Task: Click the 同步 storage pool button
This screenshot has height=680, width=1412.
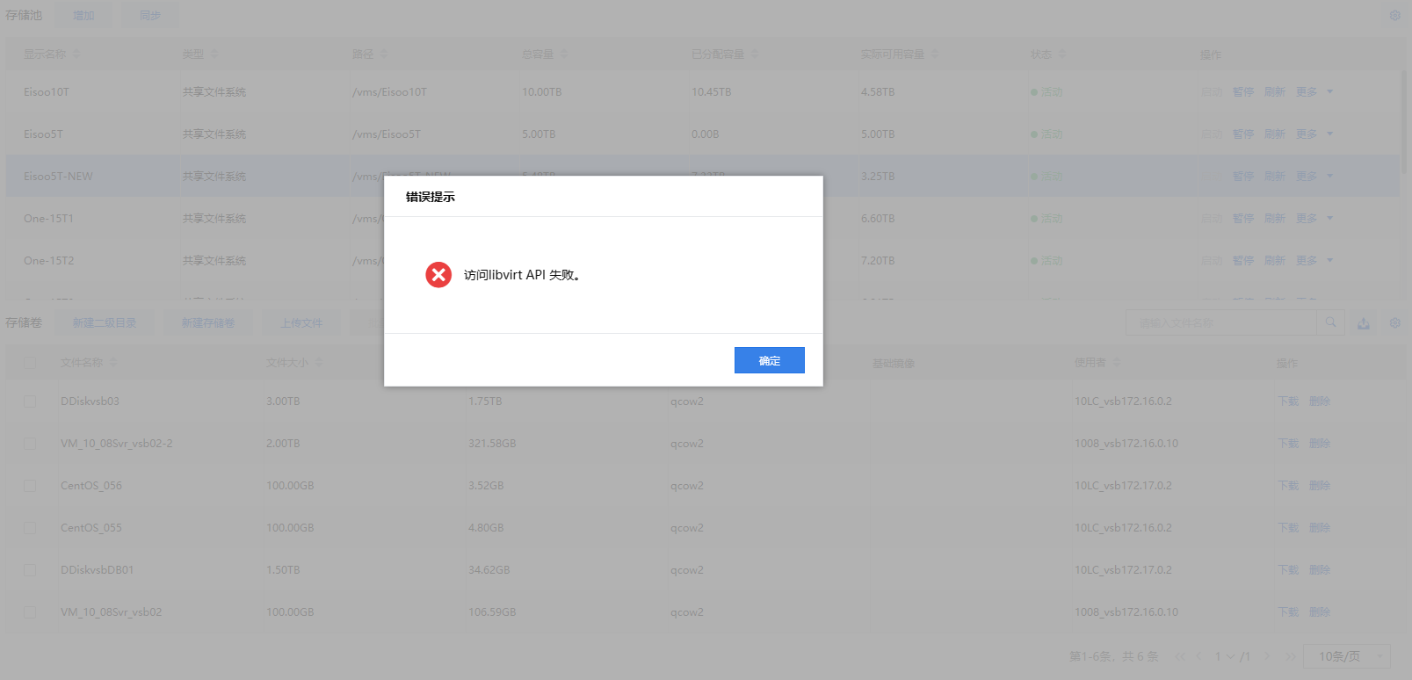Action: click(150, 16)
